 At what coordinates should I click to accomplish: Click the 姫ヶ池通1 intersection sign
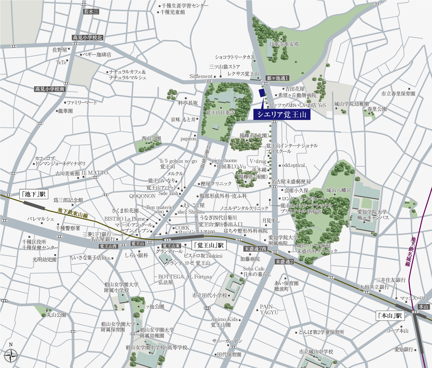pos(278,78)
